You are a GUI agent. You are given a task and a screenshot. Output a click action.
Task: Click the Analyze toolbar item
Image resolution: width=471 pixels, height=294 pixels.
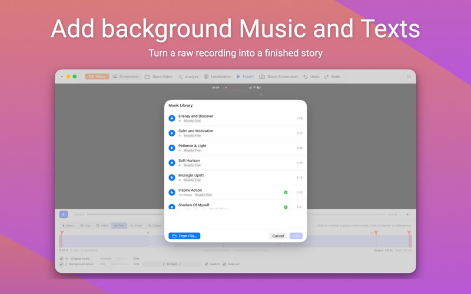pyautogui.click(x=188, y=76)
